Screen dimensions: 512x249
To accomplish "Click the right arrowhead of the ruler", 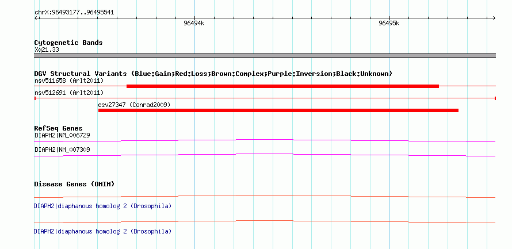I will click(x=494, y=18).
